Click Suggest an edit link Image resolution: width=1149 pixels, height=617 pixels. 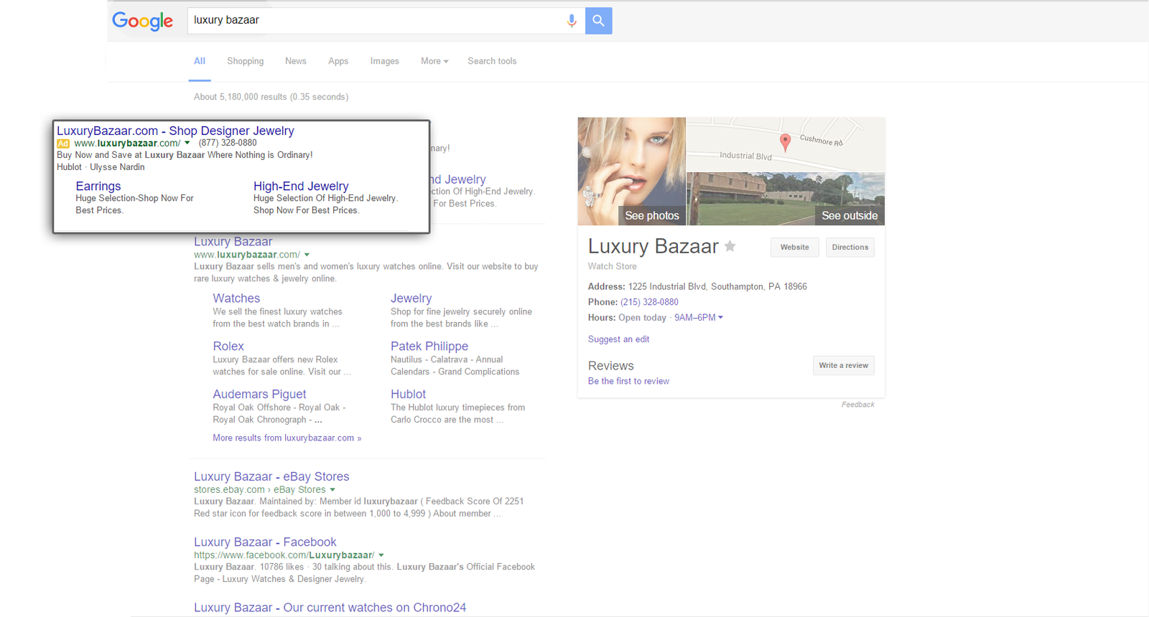[x=618, y=339]
